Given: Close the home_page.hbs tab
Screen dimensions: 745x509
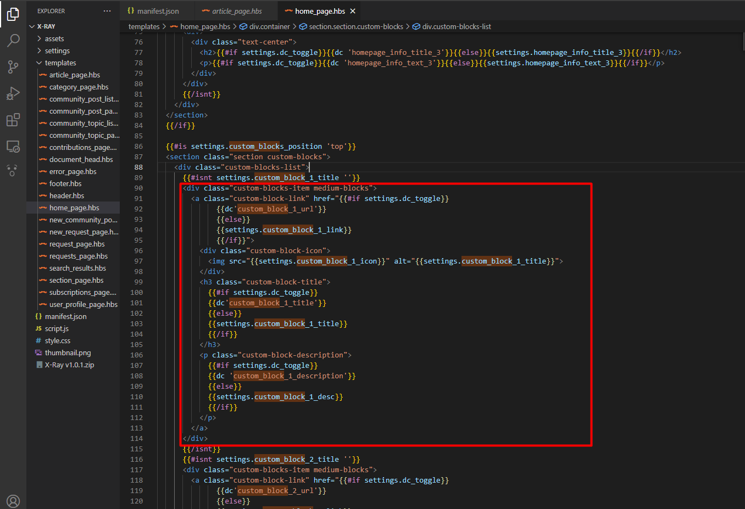Looking at the screenshot, I should pyautogui.click(x=353, y=11).
